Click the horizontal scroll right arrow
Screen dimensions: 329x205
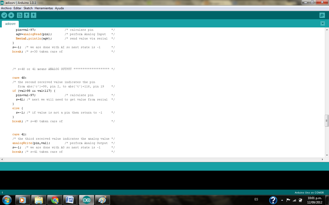click(323, 159)
